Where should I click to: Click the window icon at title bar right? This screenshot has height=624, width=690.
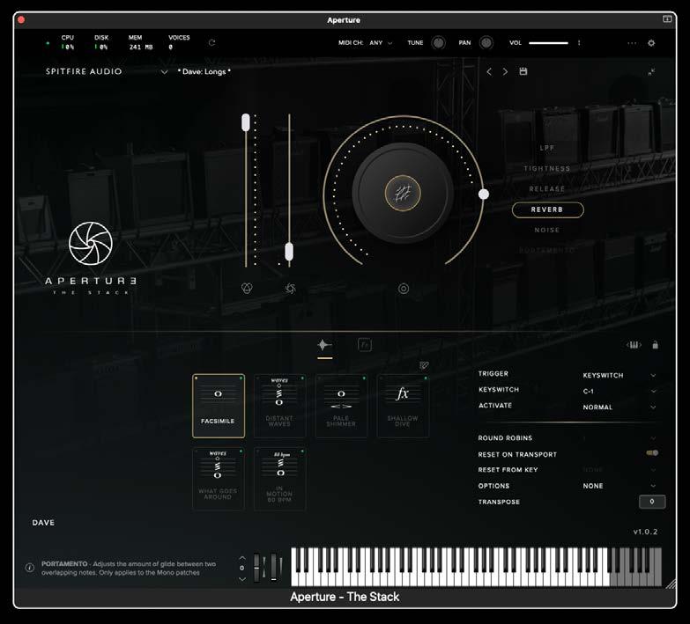[667, 18]
